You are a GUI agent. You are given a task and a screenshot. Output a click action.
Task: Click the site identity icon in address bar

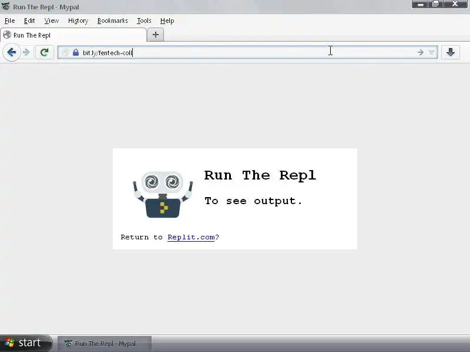pos(65,52)
